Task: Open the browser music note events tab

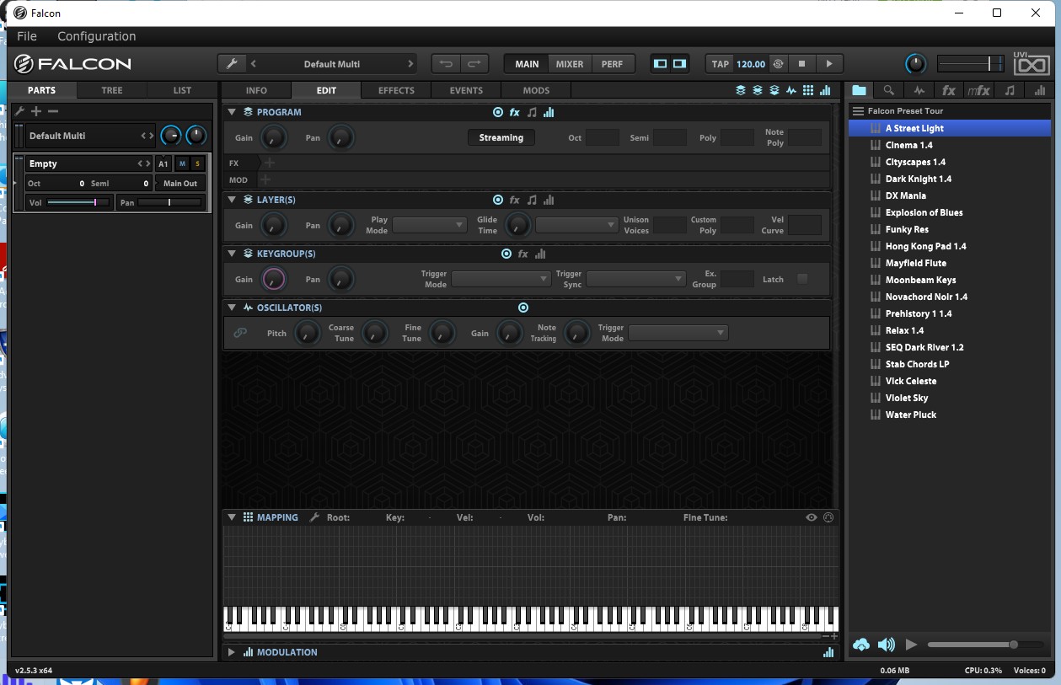Action: [1010, 90]
